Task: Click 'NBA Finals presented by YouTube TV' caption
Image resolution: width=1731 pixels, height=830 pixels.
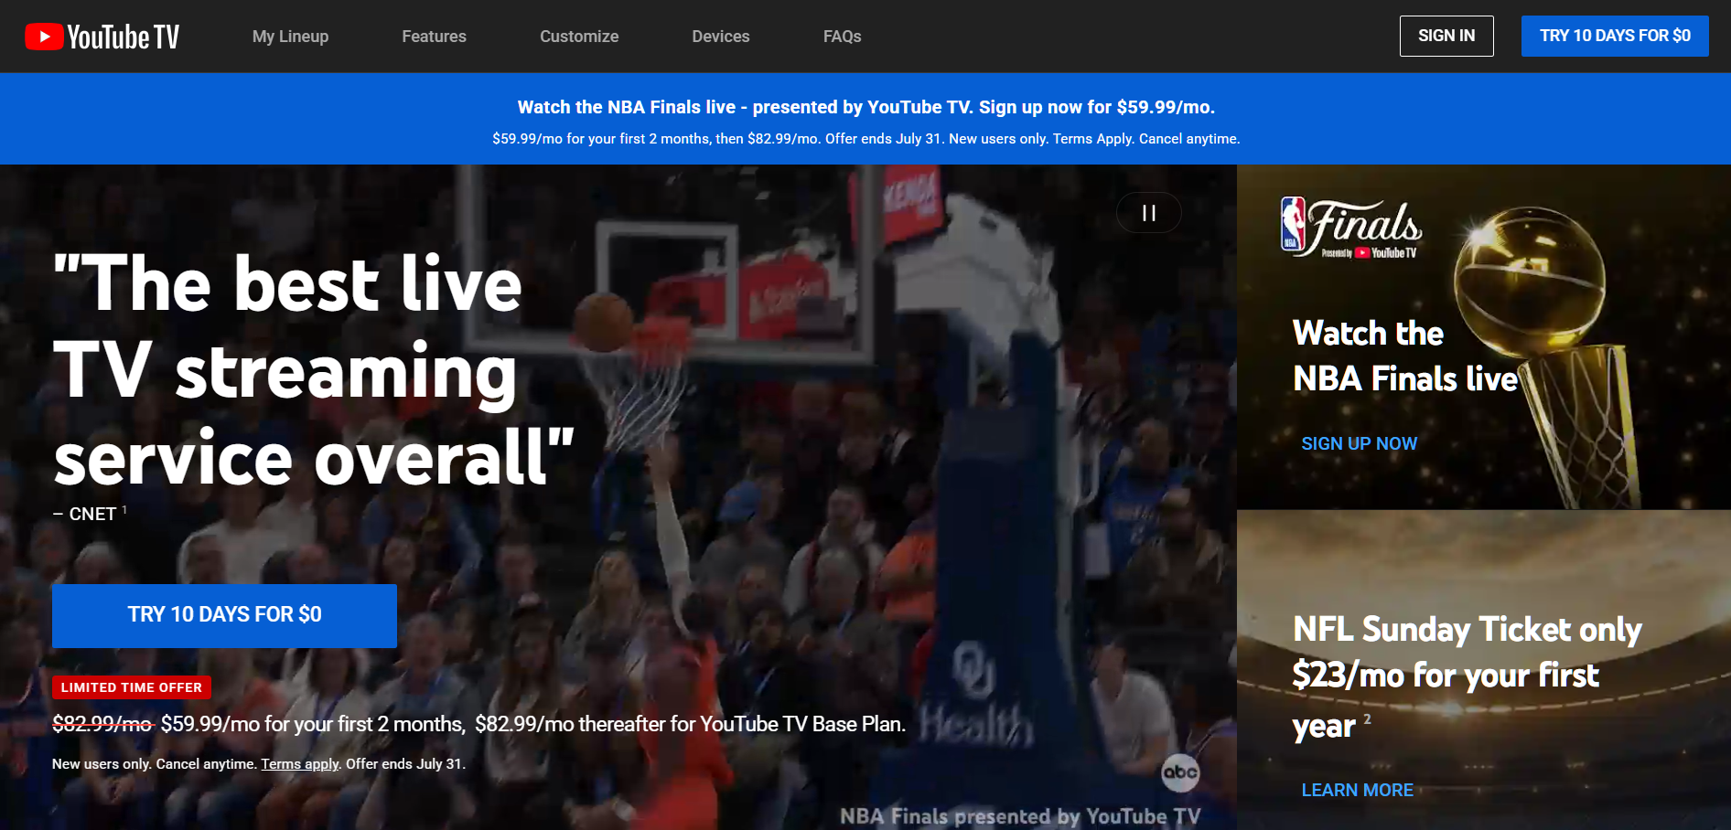Action: 1020,816
